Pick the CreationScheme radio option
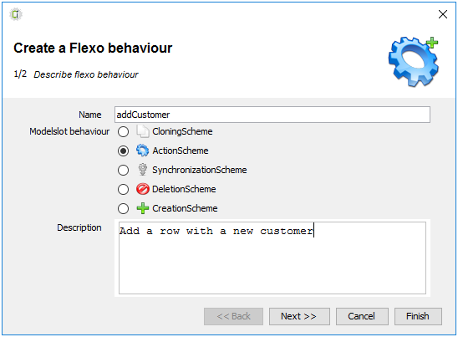 [x=123, y=209]
